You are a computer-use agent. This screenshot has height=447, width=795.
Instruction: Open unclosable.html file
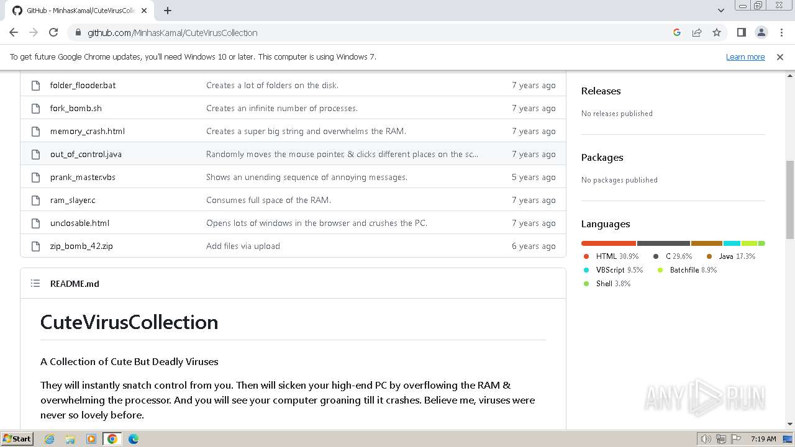point(79,223)
